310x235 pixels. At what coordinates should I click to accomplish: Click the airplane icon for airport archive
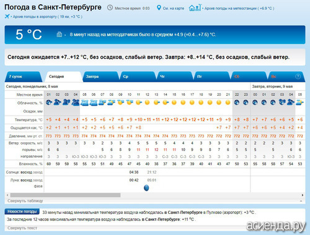pos(7,16)
